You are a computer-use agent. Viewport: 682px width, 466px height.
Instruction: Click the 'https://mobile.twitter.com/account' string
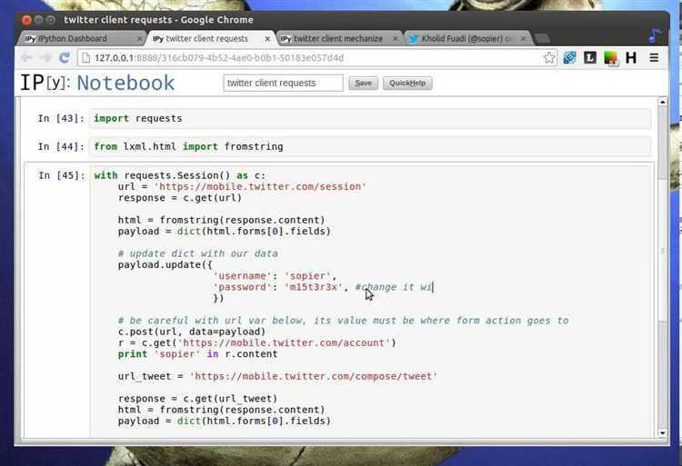[x=284, y=343]
